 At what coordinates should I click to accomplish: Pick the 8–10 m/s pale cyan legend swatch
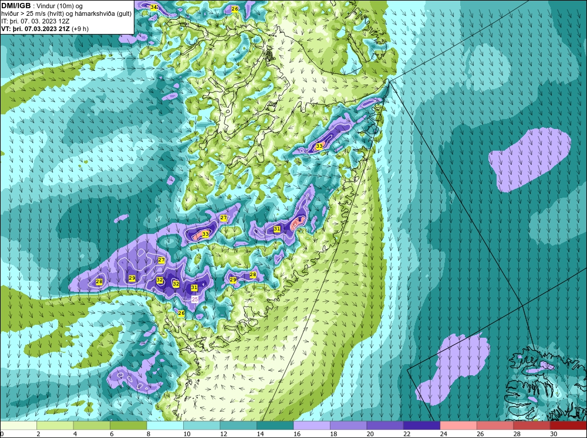(x=165, y=426)
